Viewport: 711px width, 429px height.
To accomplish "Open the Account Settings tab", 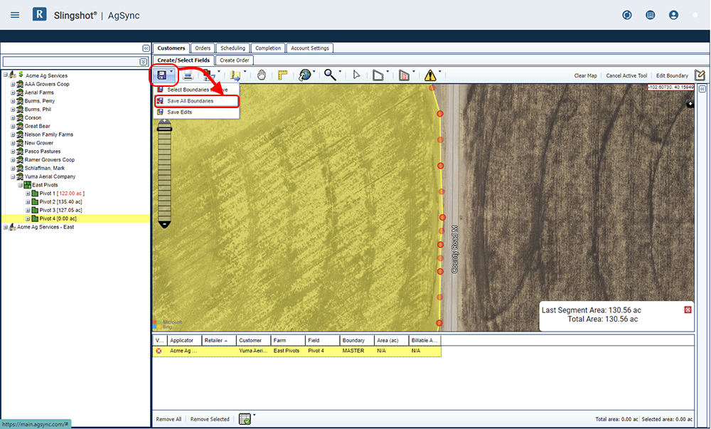I will point(310,48).
